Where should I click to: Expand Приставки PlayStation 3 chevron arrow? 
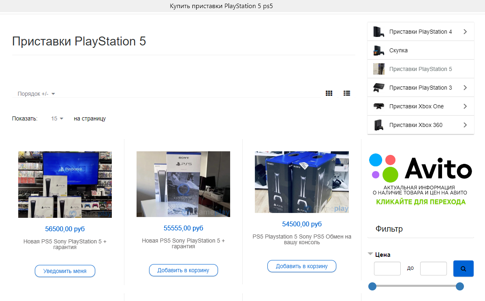pos(465,88)
